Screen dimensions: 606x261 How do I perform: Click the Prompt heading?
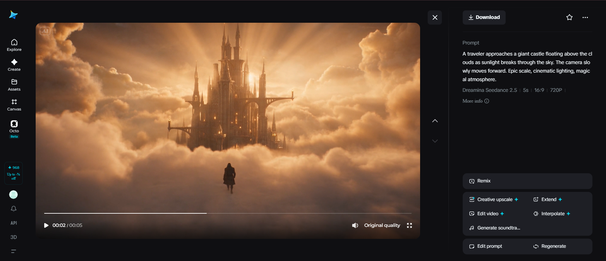[x=471, y=43]
